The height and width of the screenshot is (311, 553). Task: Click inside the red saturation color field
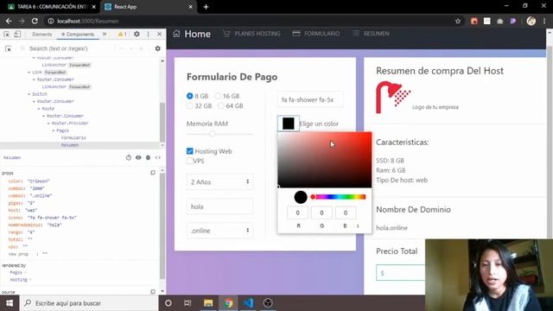click(x=325, y=160)
